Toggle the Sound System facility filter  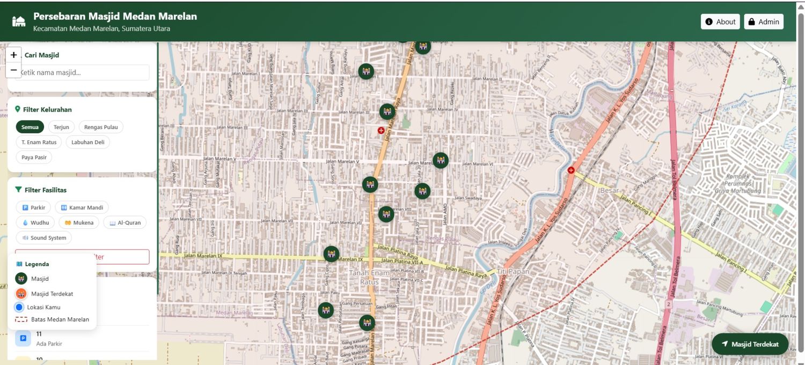tap(43, 237)
